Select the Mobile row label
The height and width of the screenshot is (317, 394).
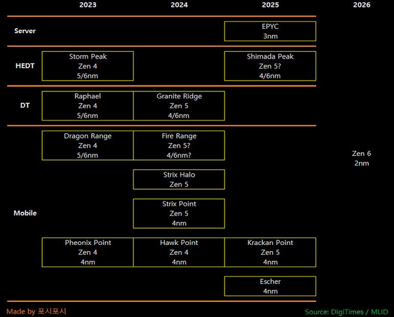(25, 213)
